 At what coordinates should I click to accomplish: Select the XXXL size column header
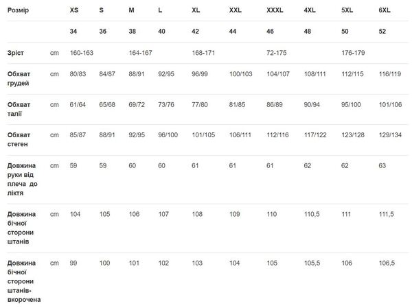pyautogui.click(x=274, y=12)
